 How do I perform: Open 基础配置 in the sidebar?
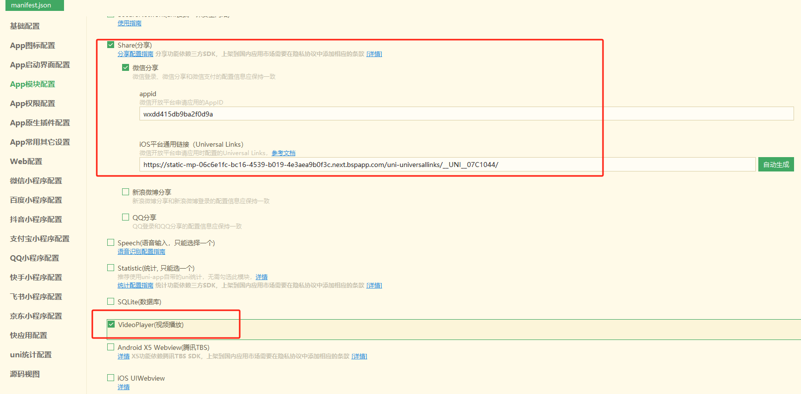click(x=25, y=26)
